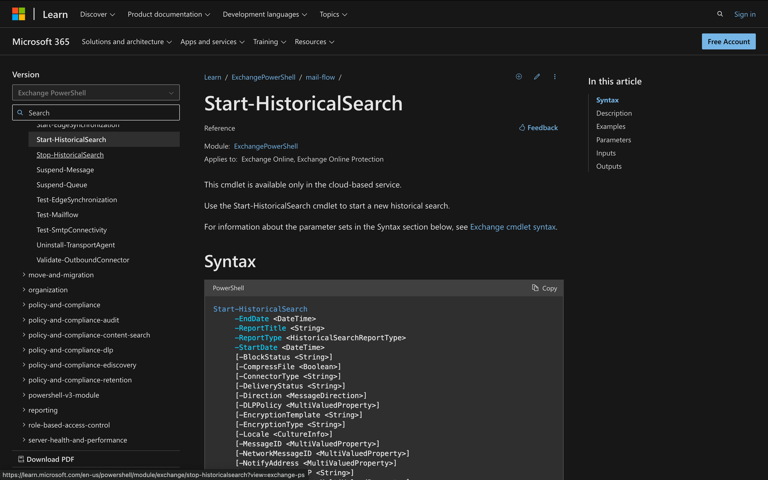Click Start-HistoricalSearch in code block
768x480 pixels.
[260, 309]
